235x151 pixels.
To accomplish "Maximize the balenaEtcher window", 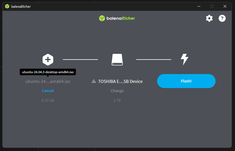I will [x=212, y=6].
